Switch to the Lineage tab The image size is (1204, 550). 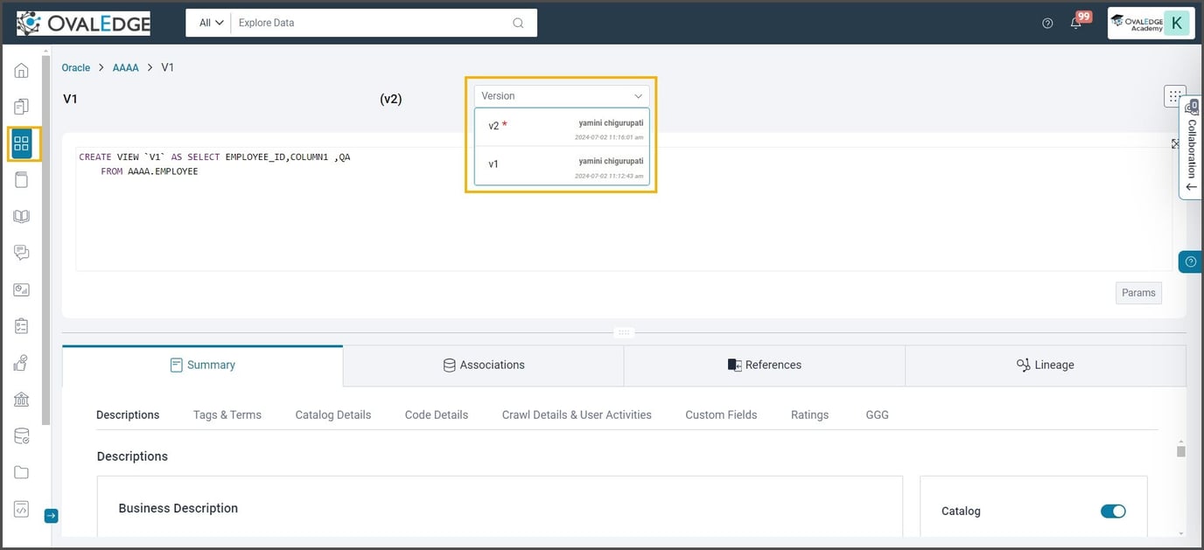click(1046, 365)
